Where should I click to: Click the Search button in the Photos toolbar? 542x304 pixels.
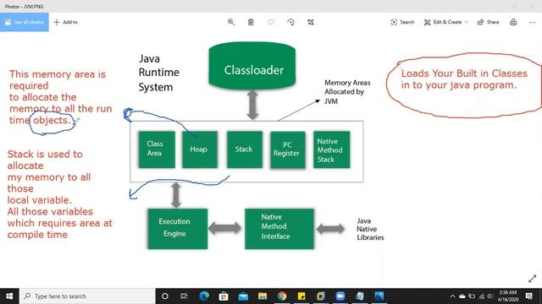(x=402, y=22)
